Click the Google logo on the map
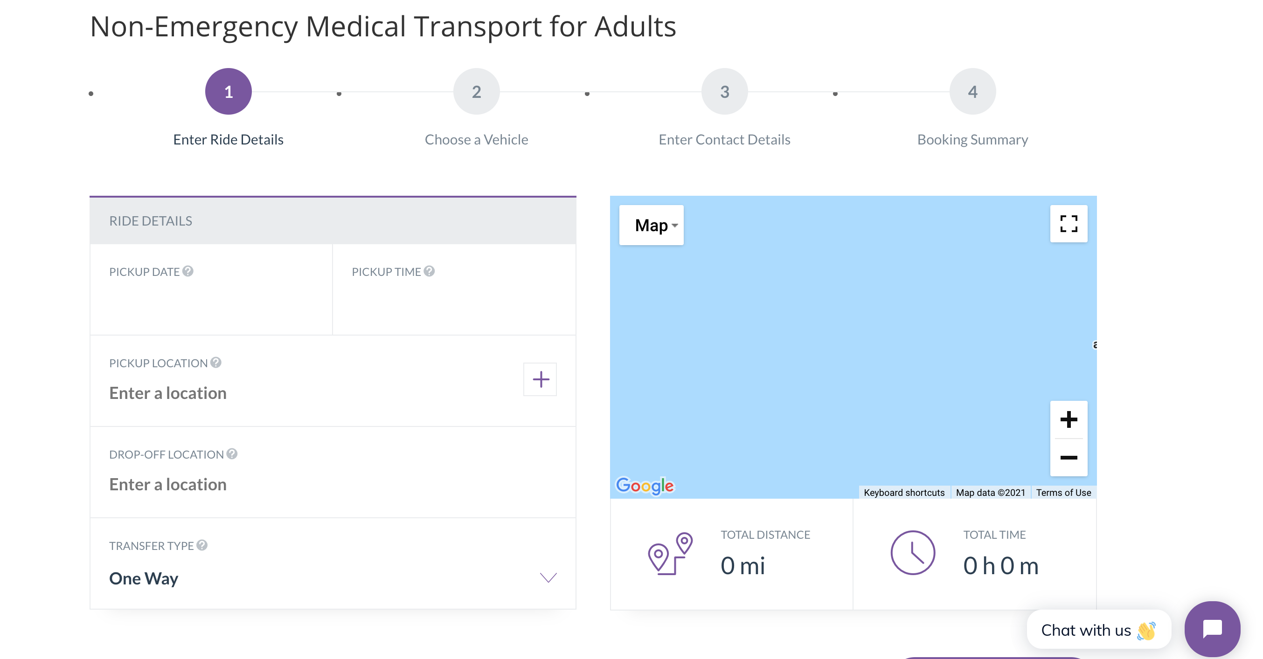 tap(645, 486)
